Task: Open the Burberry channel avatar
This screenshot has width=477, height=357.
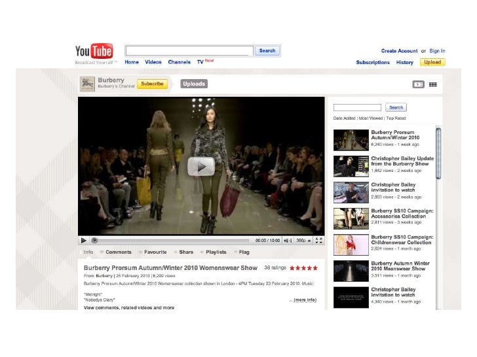Action: (87, 84)
